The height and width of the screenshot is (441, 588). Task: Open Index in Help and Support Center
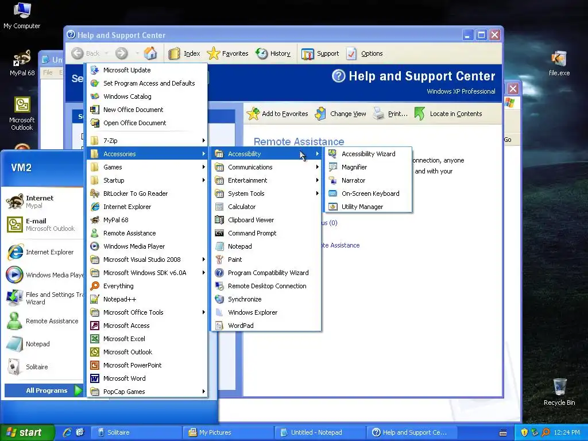click(x=184, y=53)
